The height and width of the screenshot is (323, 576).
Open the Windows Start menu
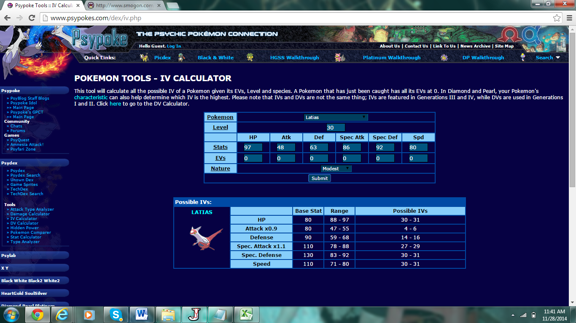[x=11, y=315]
